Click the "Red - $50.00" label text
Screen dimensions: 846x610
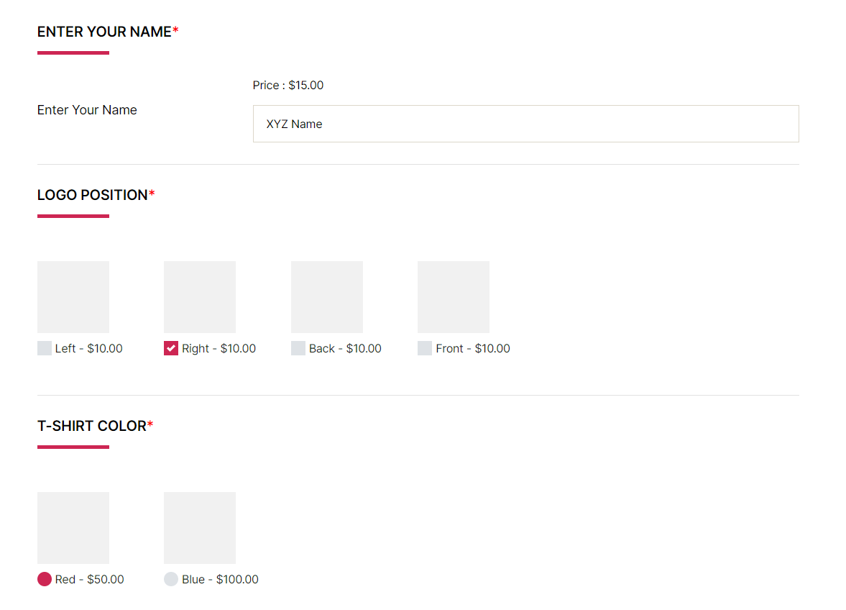coord(90,580)
